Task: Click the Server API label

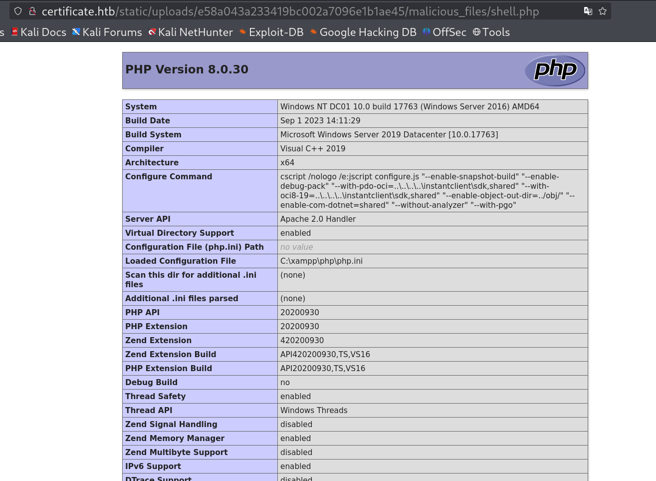Action: click(x=148, y=219)
